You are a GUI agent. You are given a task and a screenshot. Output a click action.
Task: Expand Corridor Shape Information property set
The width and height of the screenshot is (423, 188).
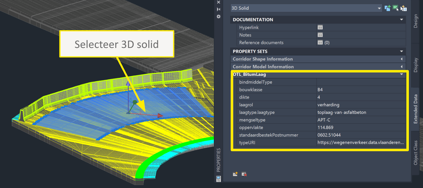coord(401,59)
